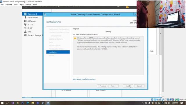Open the Windows Start menu
The image size is (186, 105).
pos(2,103)
